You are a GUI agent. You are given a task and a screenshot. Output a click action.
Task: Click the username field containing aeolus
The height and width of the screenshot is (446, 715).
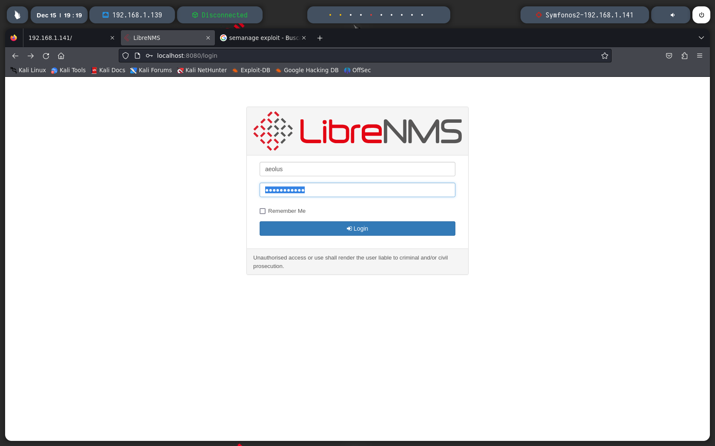click(x=357, y=169)
